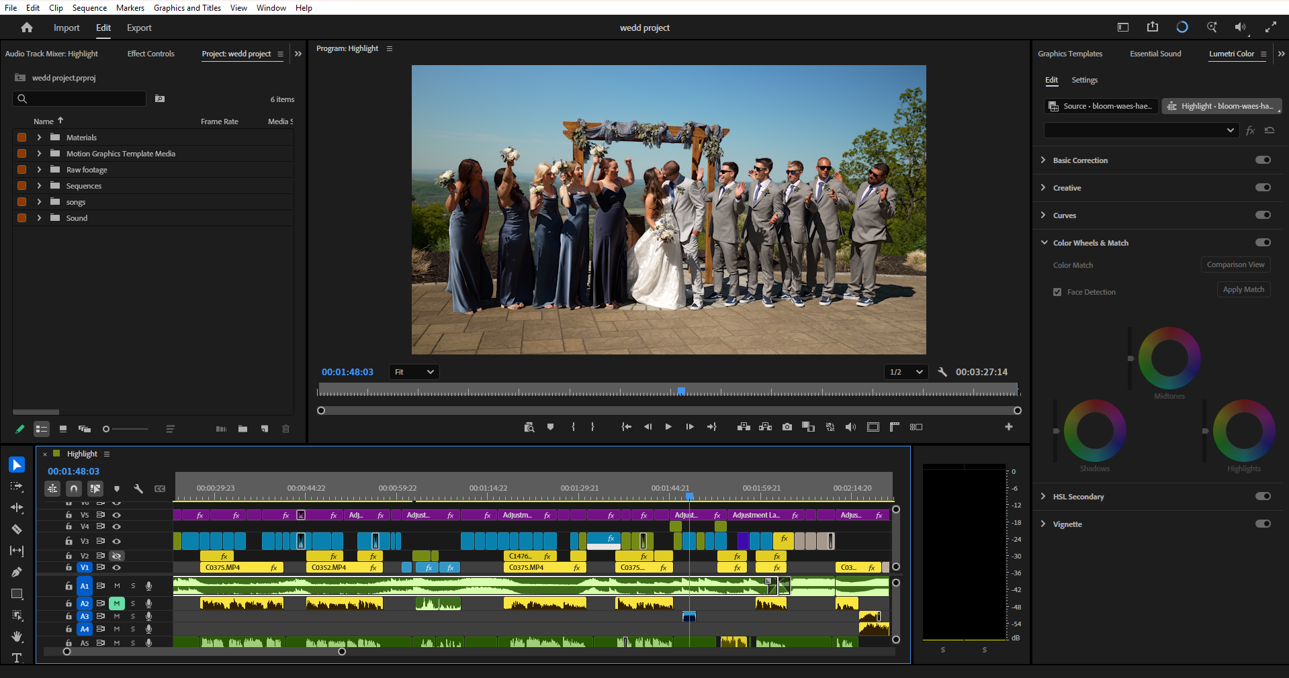The image size is (1289, 678).
Task: Click the Extract button in Program Monitor
Action: coord(765,427)
